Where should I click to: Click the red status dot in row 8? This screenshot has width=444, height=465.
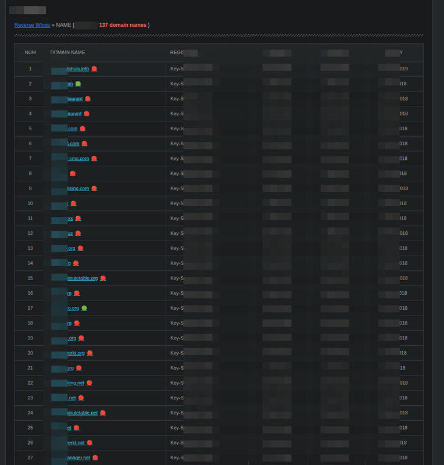point(73,173)
